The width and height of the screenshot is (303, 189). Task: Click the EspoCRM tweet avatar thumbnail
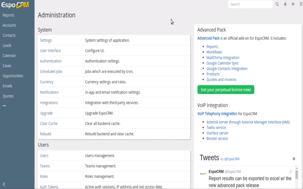[x=203, y=174]
